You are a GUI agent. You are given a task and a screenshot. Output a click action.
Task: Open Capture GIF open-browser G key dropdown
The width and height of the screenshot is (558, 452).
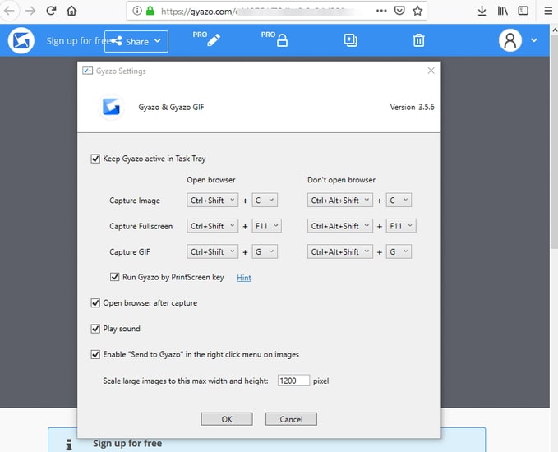(265, 251)
